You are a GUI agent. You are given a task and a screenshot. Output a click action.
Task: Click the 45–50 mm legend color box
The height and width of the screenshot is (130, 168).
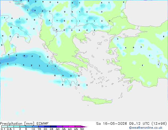78,127
